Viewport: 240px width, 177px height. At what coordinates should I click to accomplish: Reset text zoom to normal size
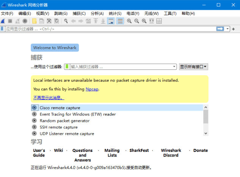144,21
